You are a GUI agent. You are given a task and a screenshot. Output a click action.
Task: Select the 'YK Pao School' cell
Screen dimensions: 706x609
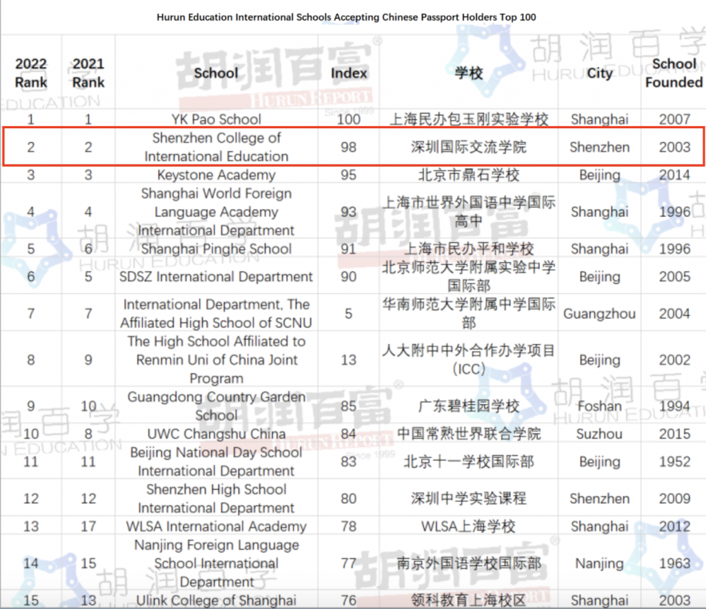coord(216,119)
